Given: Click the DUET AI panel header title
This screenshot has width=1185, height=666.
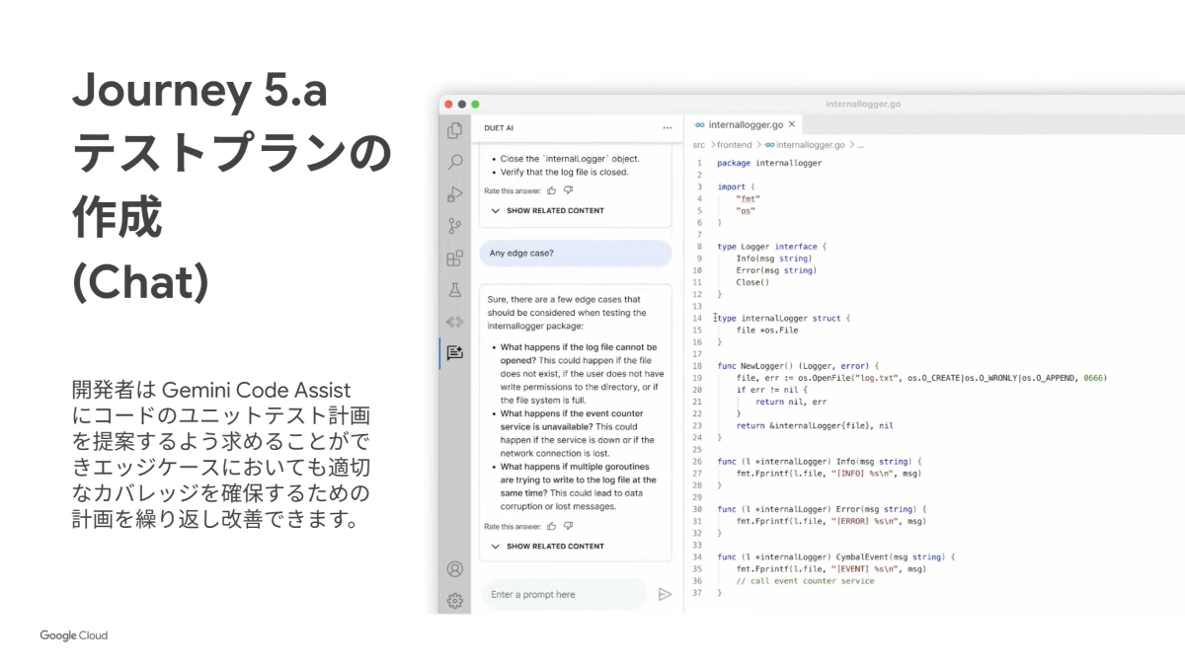Looking at the screenshot, I should click(499, 127).
